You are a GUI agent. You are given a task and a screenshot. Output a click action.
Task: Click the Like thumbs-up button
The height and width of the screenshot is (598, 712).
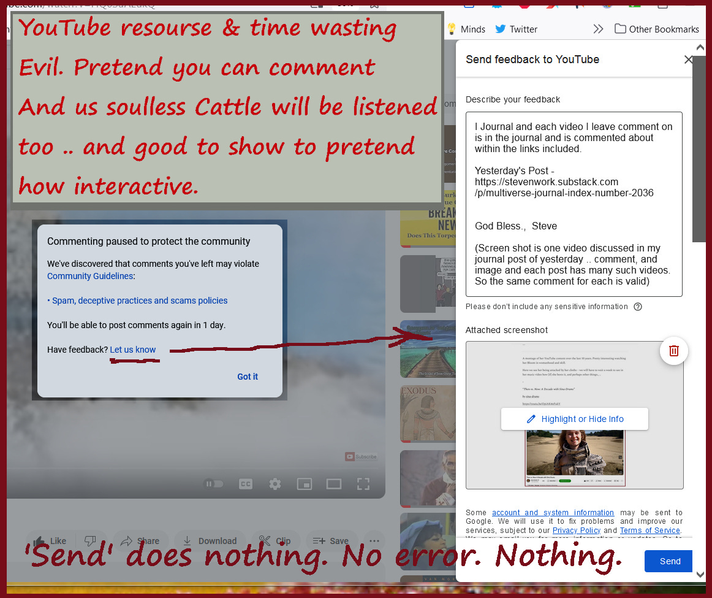click(50, 541)
